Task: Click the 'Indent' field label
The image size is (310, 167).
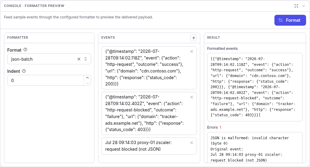Action: pos(14,71)
